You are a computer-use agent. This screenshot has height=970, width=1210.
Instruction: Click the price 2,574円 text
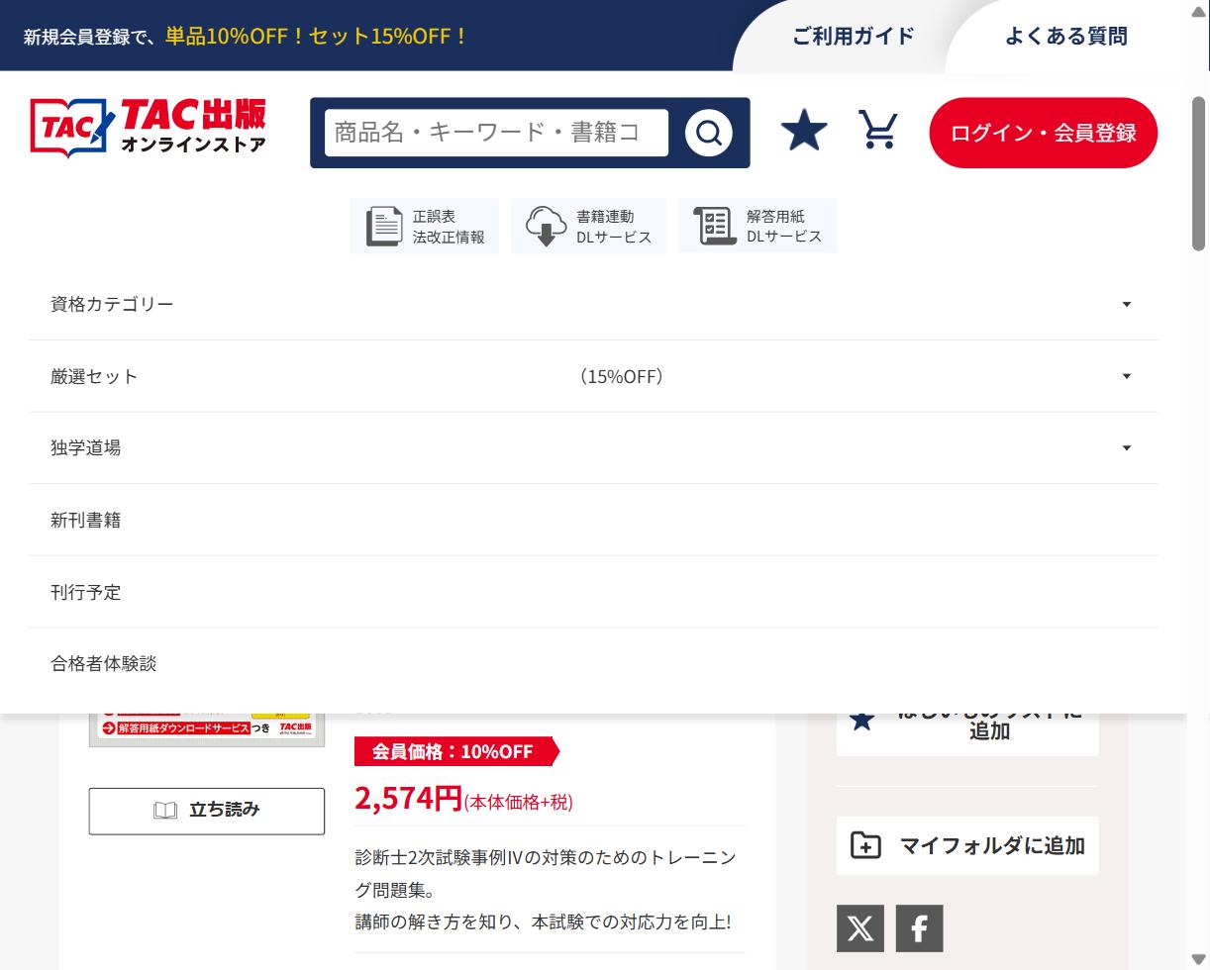coord(408,797)
